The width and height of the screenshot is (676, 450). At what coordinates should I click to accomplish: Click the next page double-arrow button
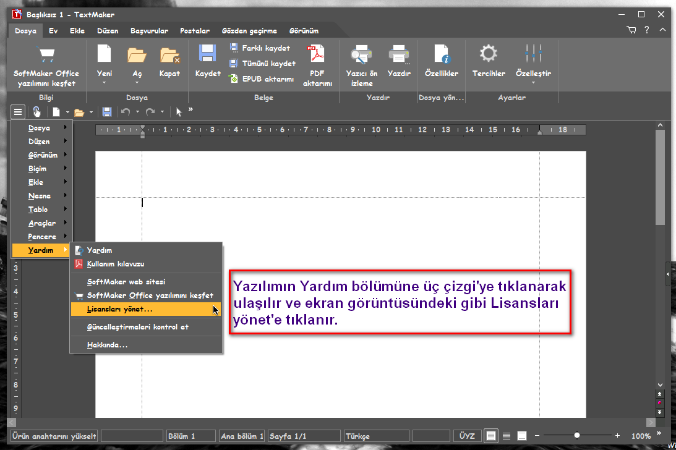(660, 412)
